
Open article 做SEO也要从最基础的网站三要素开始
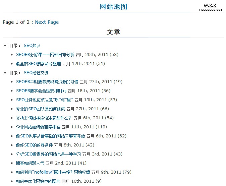50,136
